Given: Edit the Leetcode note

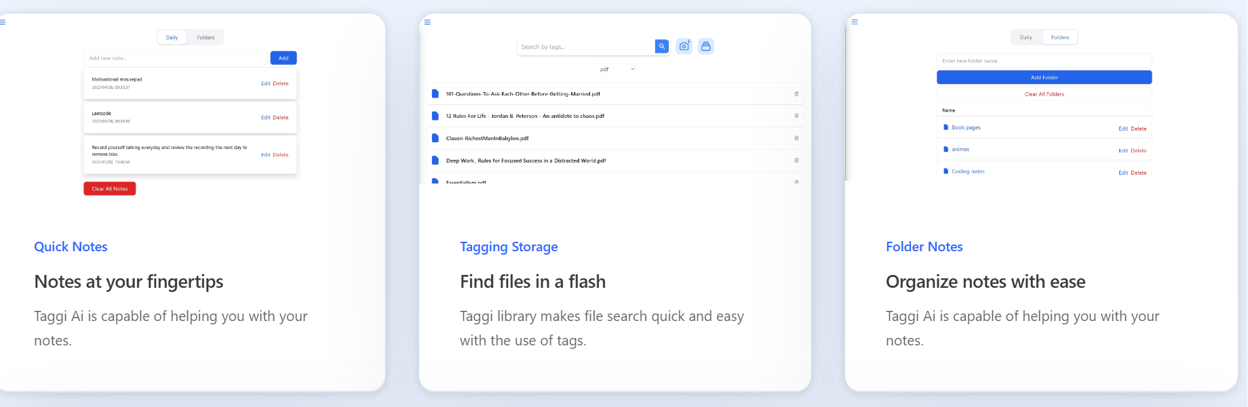Looking at the screenshot, I should tap(265, 118).
